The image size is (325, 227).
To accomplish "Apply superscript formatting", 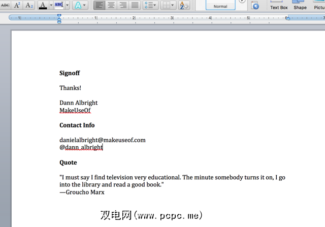I will point(17,5).
